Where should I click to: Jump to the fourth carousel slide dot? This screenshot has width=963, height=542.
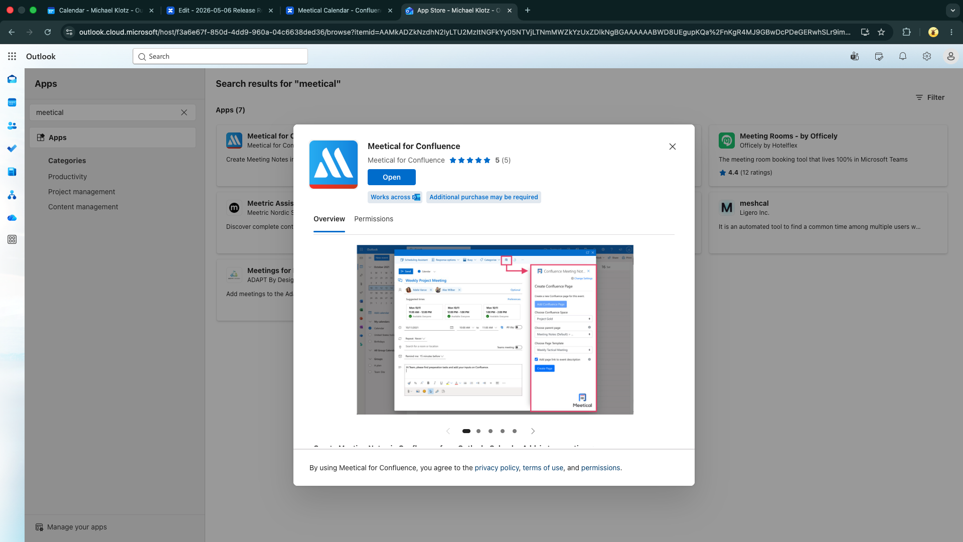(503, 431)
